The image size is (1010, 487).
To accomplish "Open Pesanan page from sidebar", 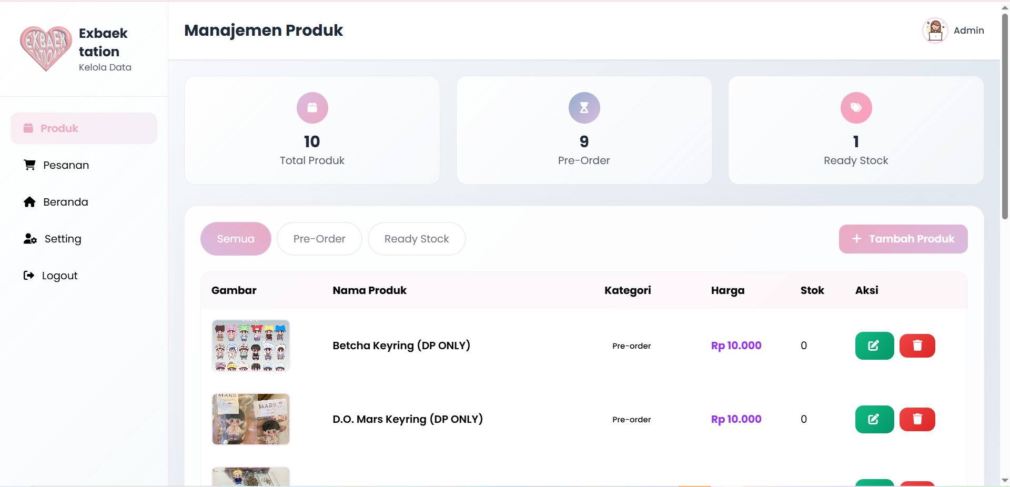I will (66, 165).
